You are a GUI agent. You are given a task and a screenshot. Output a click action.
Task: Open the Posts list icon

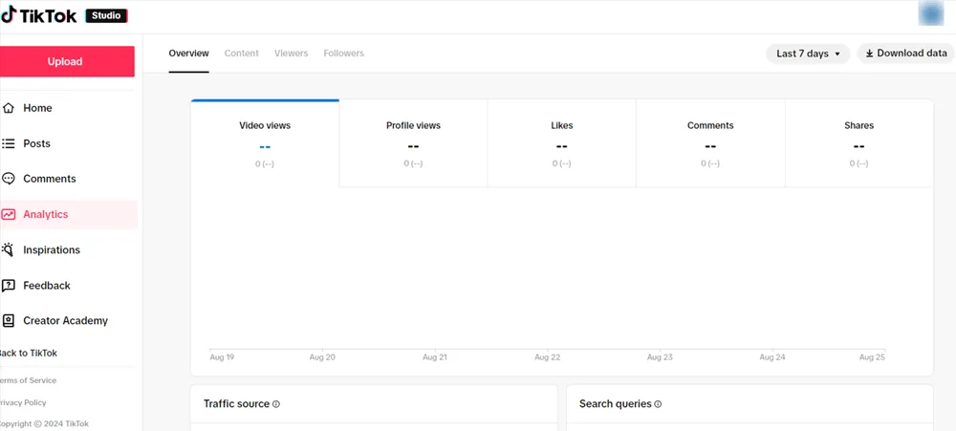[x=8, y=144]
